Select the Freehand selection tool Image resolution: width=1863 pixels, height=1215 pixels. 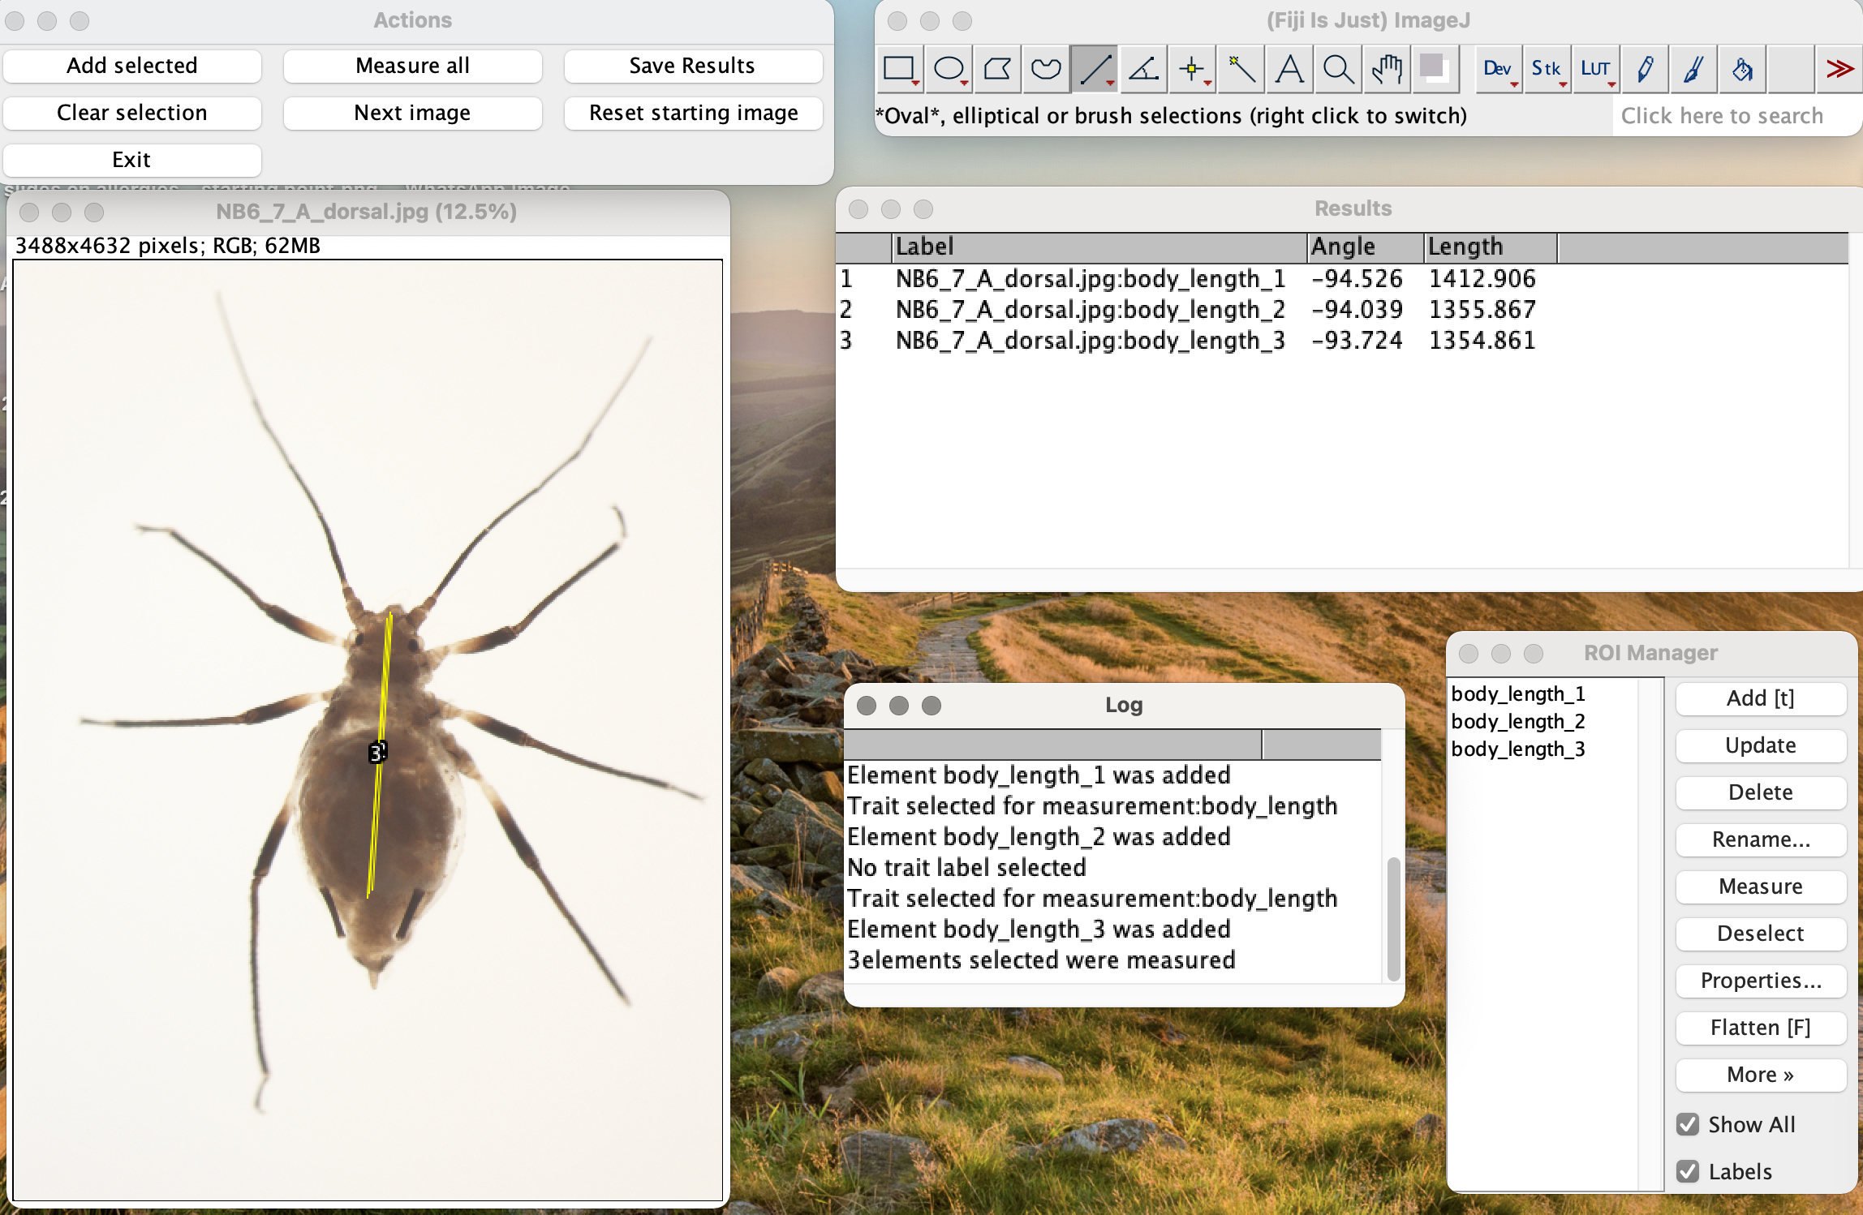click(x=1046, y=69)
